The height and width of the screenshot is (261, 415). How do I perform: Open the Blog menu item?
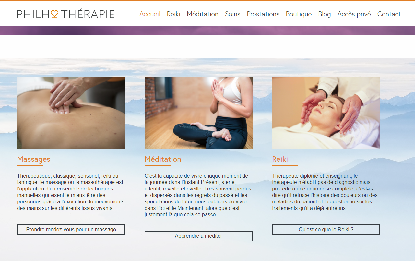[325, 14]
